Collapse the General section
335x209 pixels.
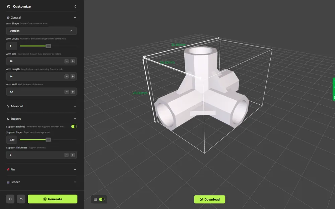click(x=75, y=17)
